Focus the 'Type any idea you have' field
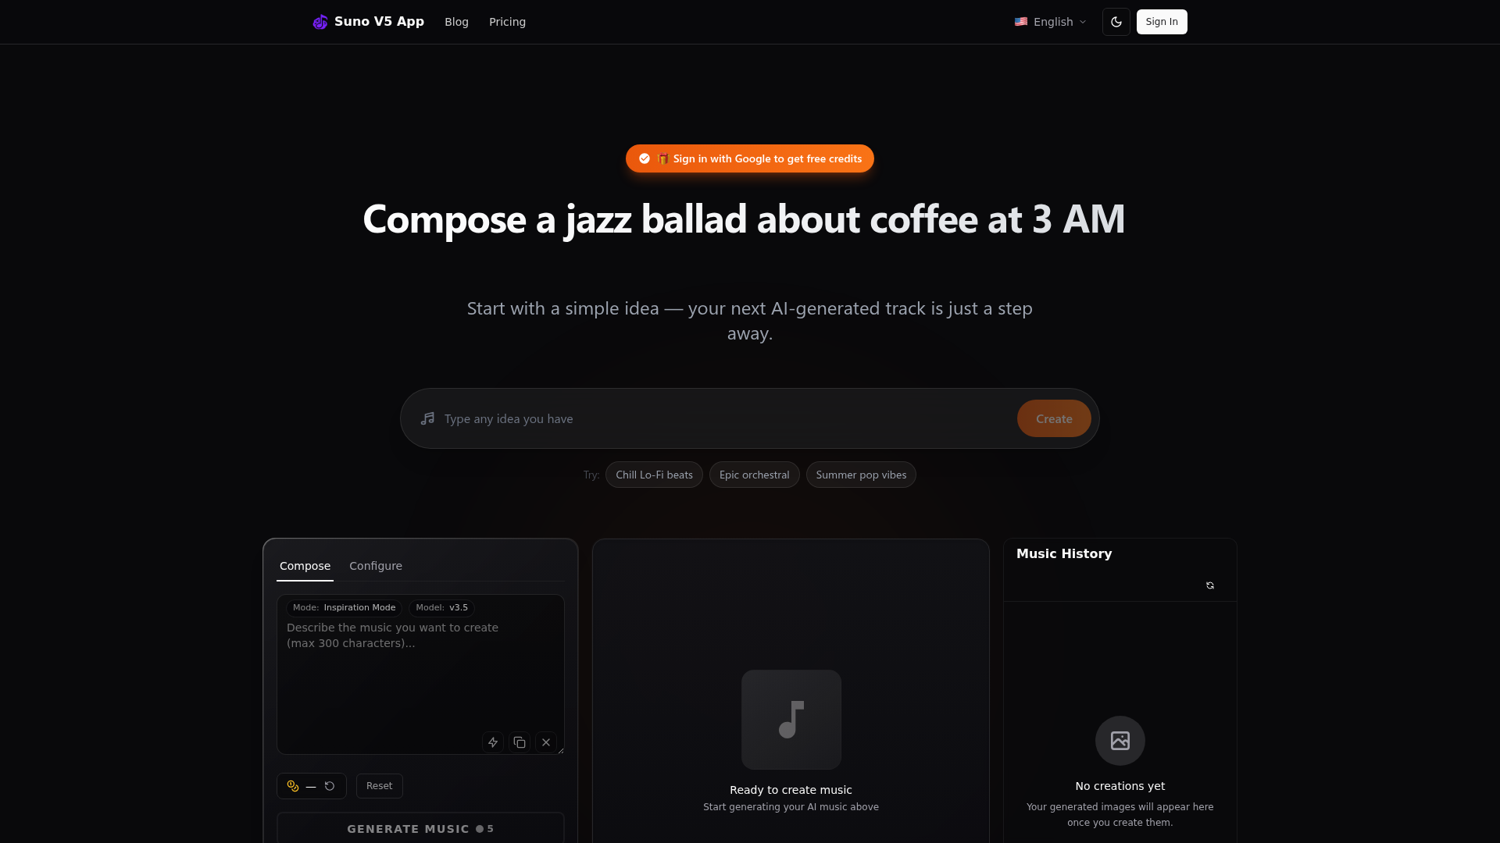 click(x=727, y=419)
